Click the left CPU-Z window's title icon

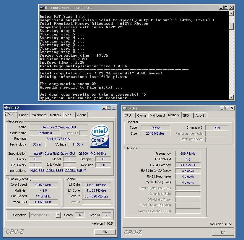(6, 108)
